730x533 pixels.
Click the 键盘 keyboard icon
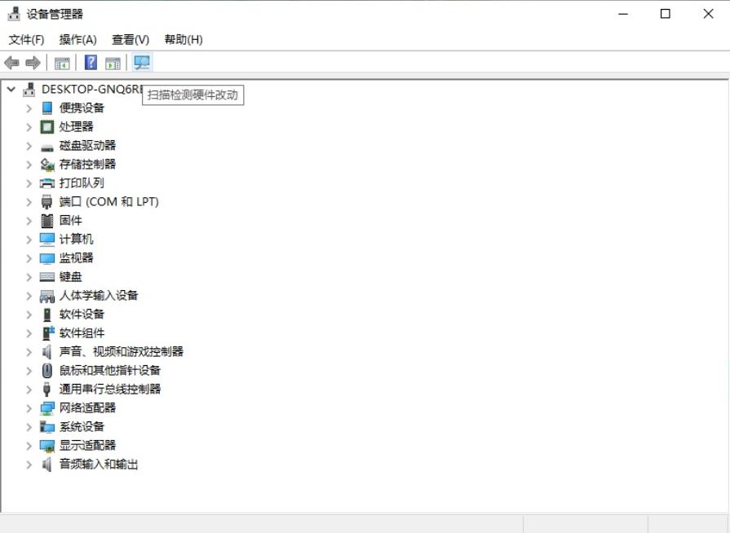point(47,277)
